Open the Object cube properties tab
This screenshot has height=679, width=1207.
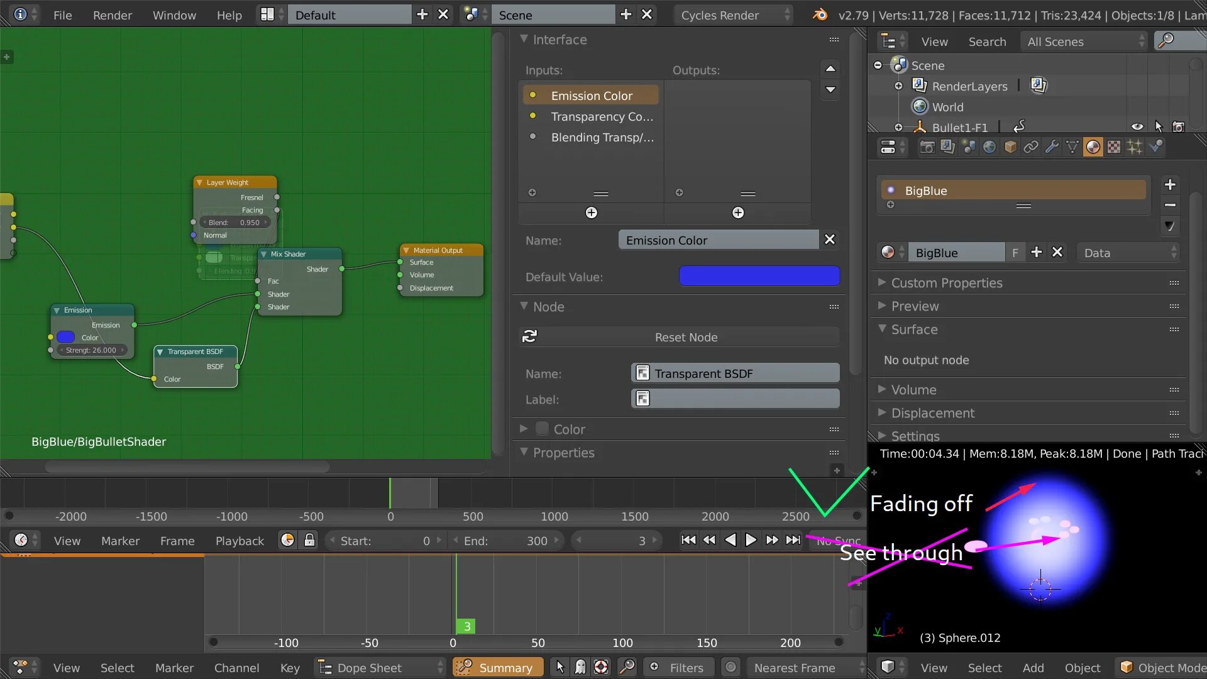coord(1010,147)
